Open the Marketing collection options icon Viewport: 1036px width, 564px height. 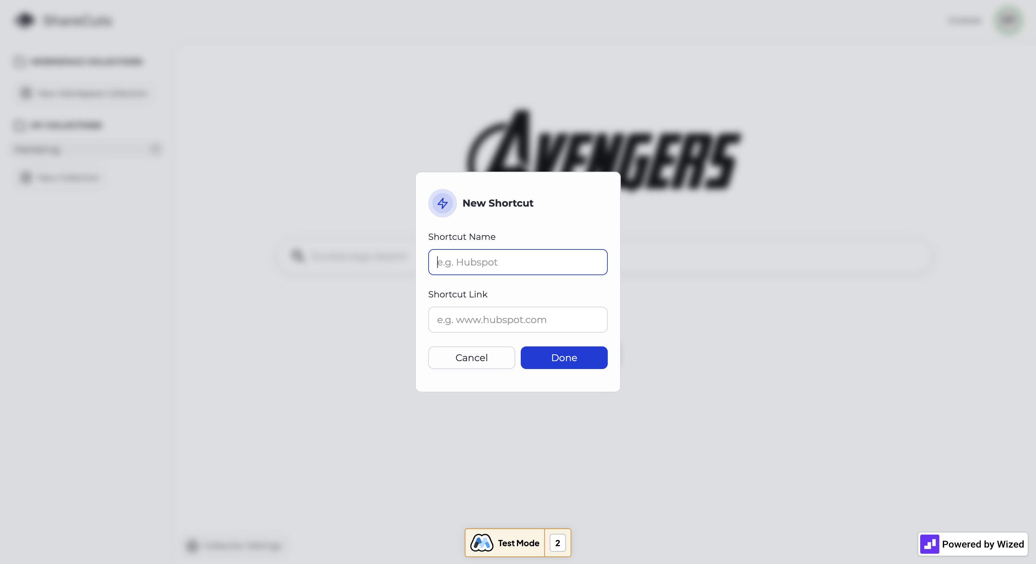point(155,149)
